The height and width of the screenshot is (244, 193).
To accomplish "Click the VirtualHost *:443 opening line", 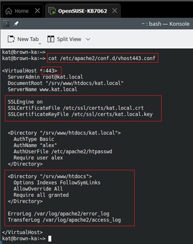I will point(29,71).
